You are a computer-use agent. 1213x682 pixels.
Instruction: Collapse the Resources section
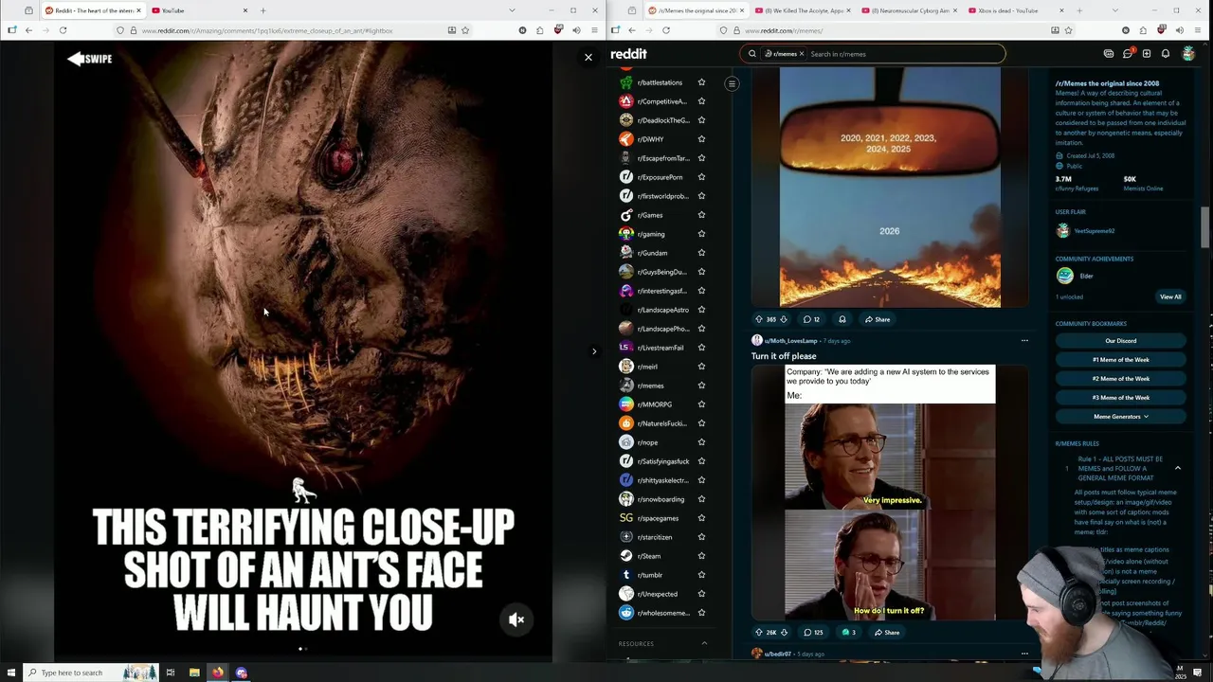(x=704, y=643)
